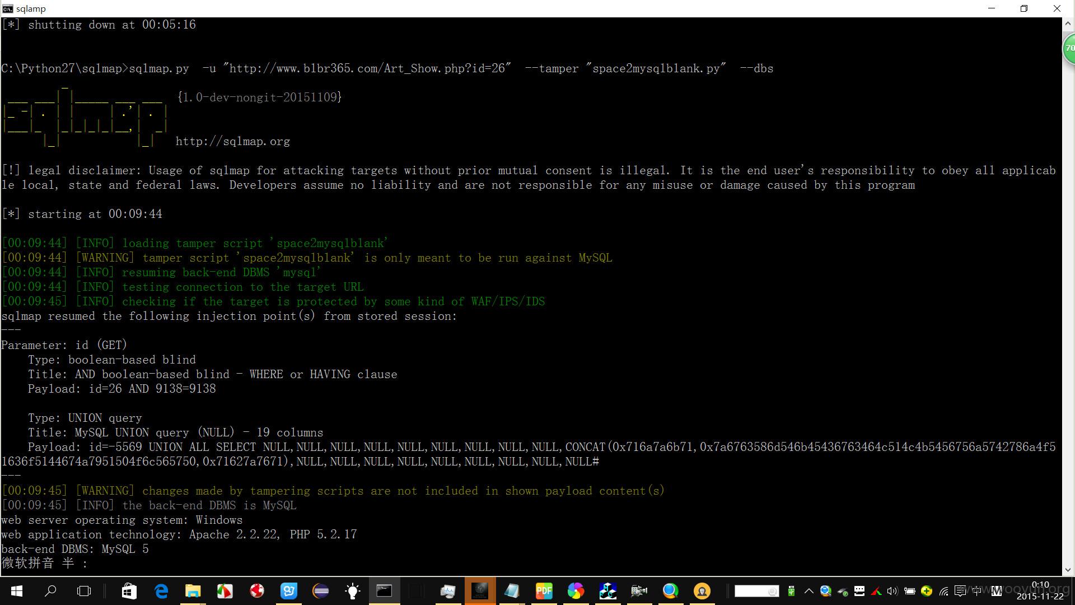Open the red globe browser icon
The width and height of the screenshot is (1075, 605).
(x=257, y=591)
